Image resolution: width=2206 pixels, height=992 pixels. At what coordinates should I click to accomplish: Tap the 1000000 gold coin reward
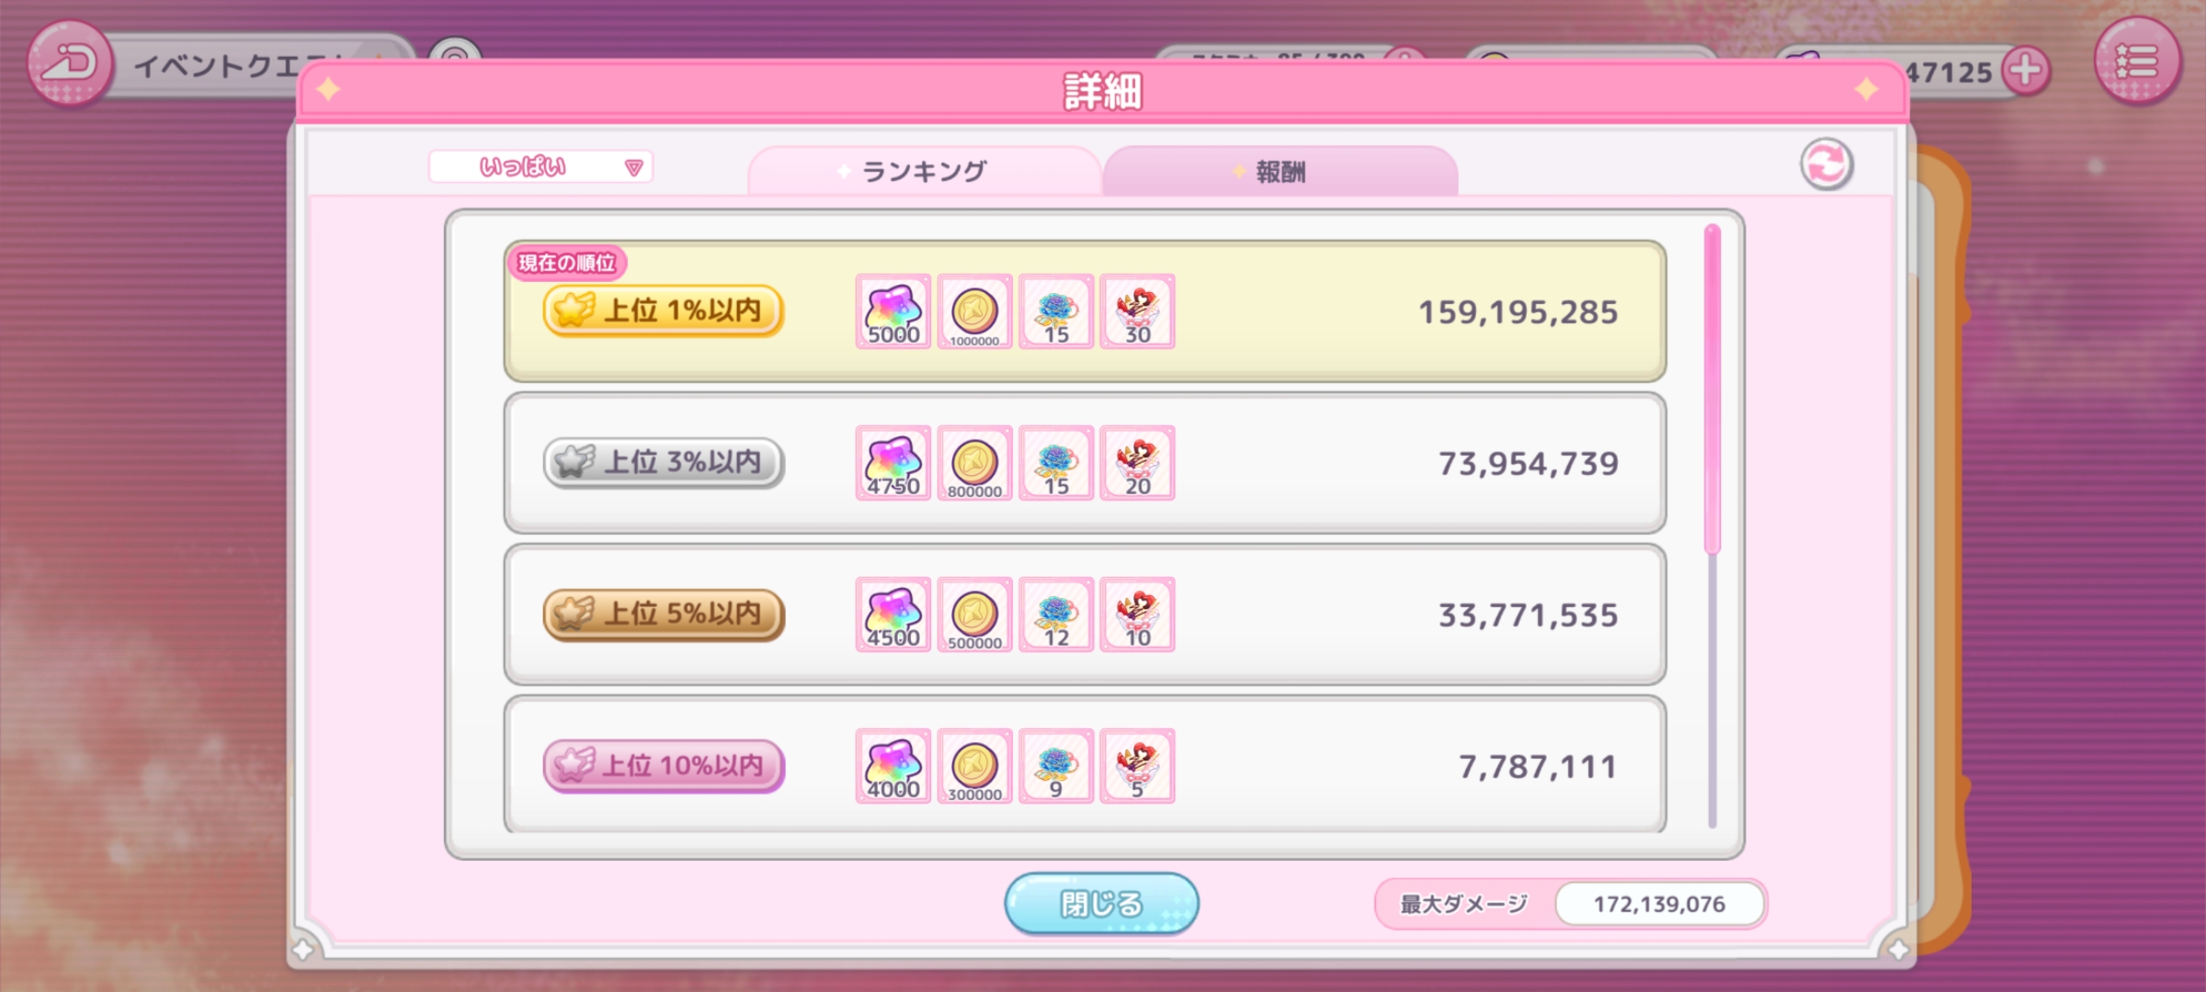pyautogui.click(x=975, y=311)
